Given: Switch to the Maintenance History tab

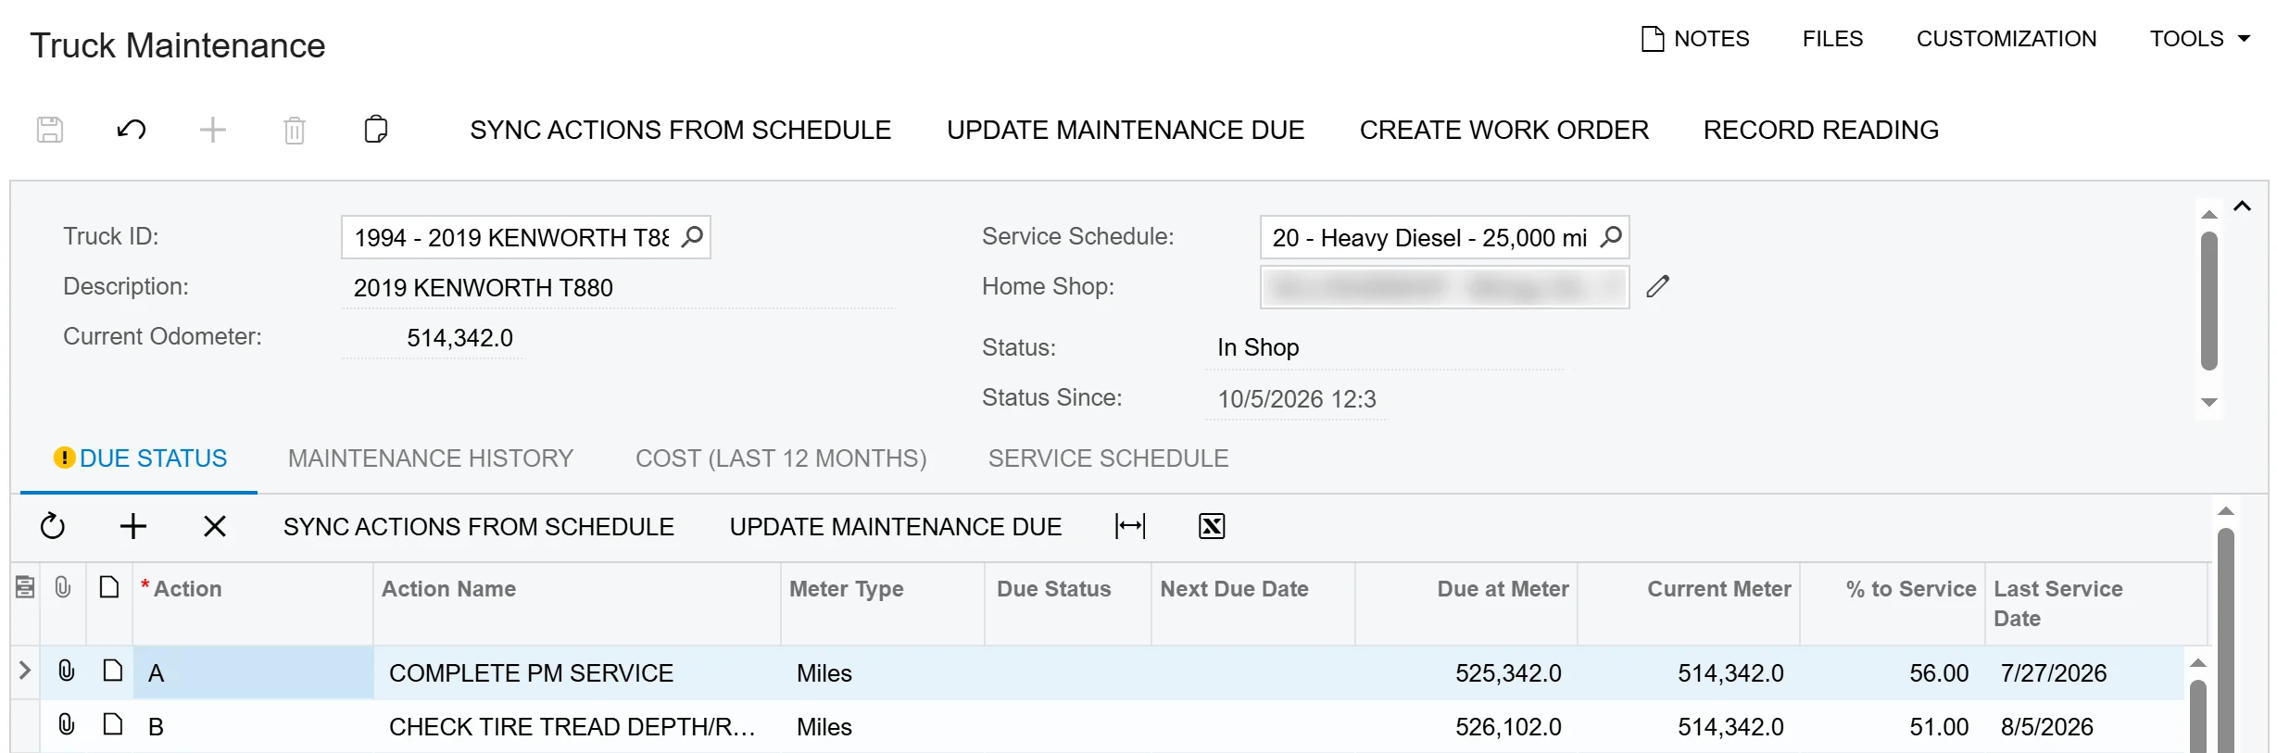Looking at the screenshot, I should (431, 458).
